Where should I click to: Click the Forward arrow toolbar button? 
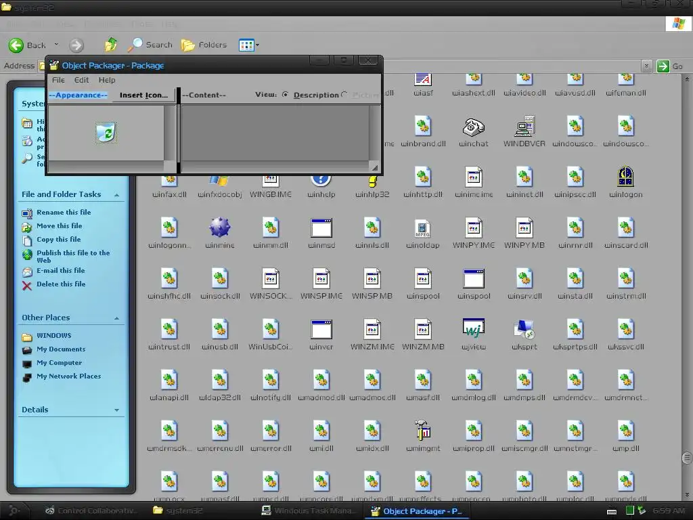pyautogui.click(x=76, y=45)
